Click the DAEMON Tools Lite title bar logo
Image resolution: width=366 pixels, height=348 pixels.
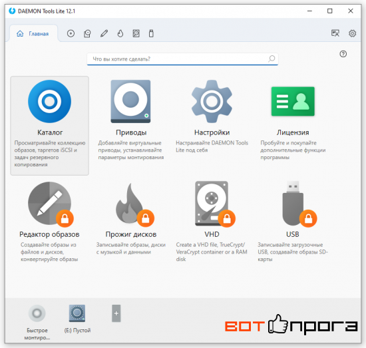pyautogui.click(x=12, y=11)
